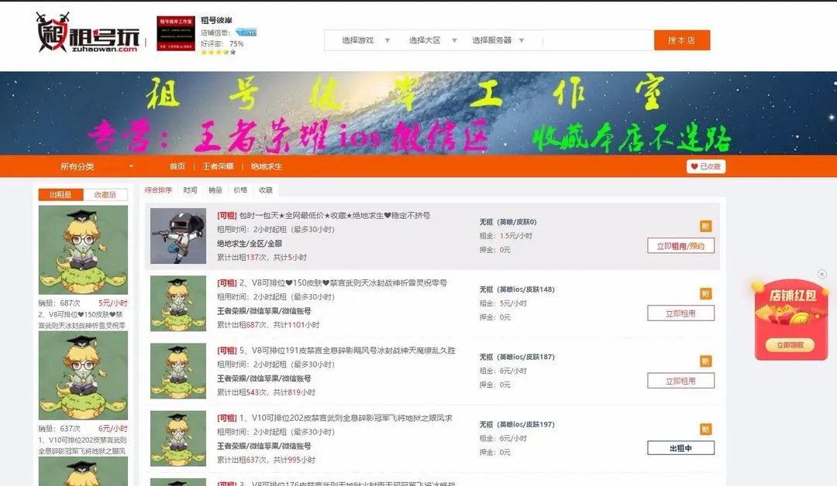Switch to the 出租量 sidebar tab
This screenshot has height=486, width=837.
click(61, 194)
